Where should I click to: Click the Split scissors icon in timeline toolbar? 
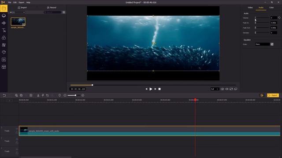[x=38, y=96]
